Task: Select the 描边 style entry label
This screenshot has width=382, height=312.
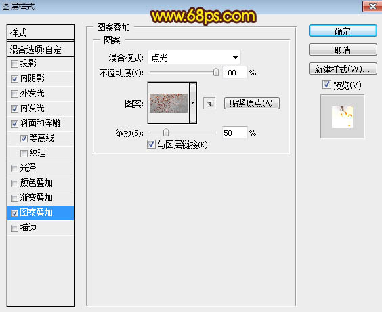Action: click(28, 228)
